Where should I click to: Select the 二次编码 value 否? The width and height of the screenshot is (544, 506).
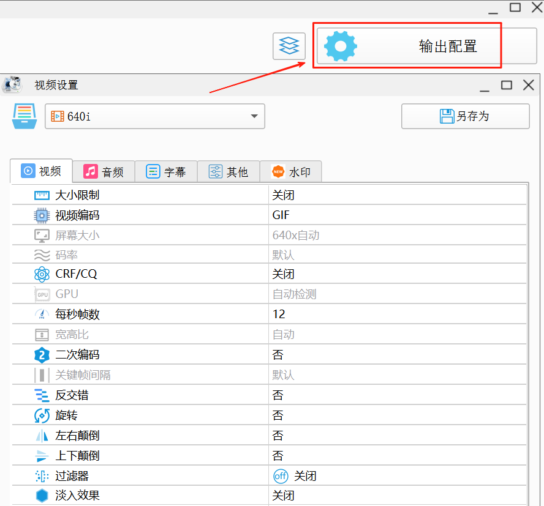[x=278, y=354]
